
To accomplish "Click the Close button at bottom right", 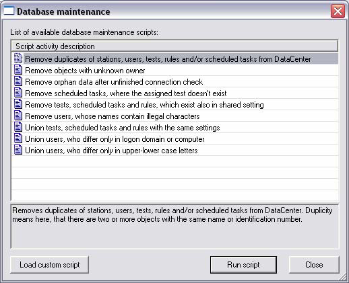I will tap(314, 265).
